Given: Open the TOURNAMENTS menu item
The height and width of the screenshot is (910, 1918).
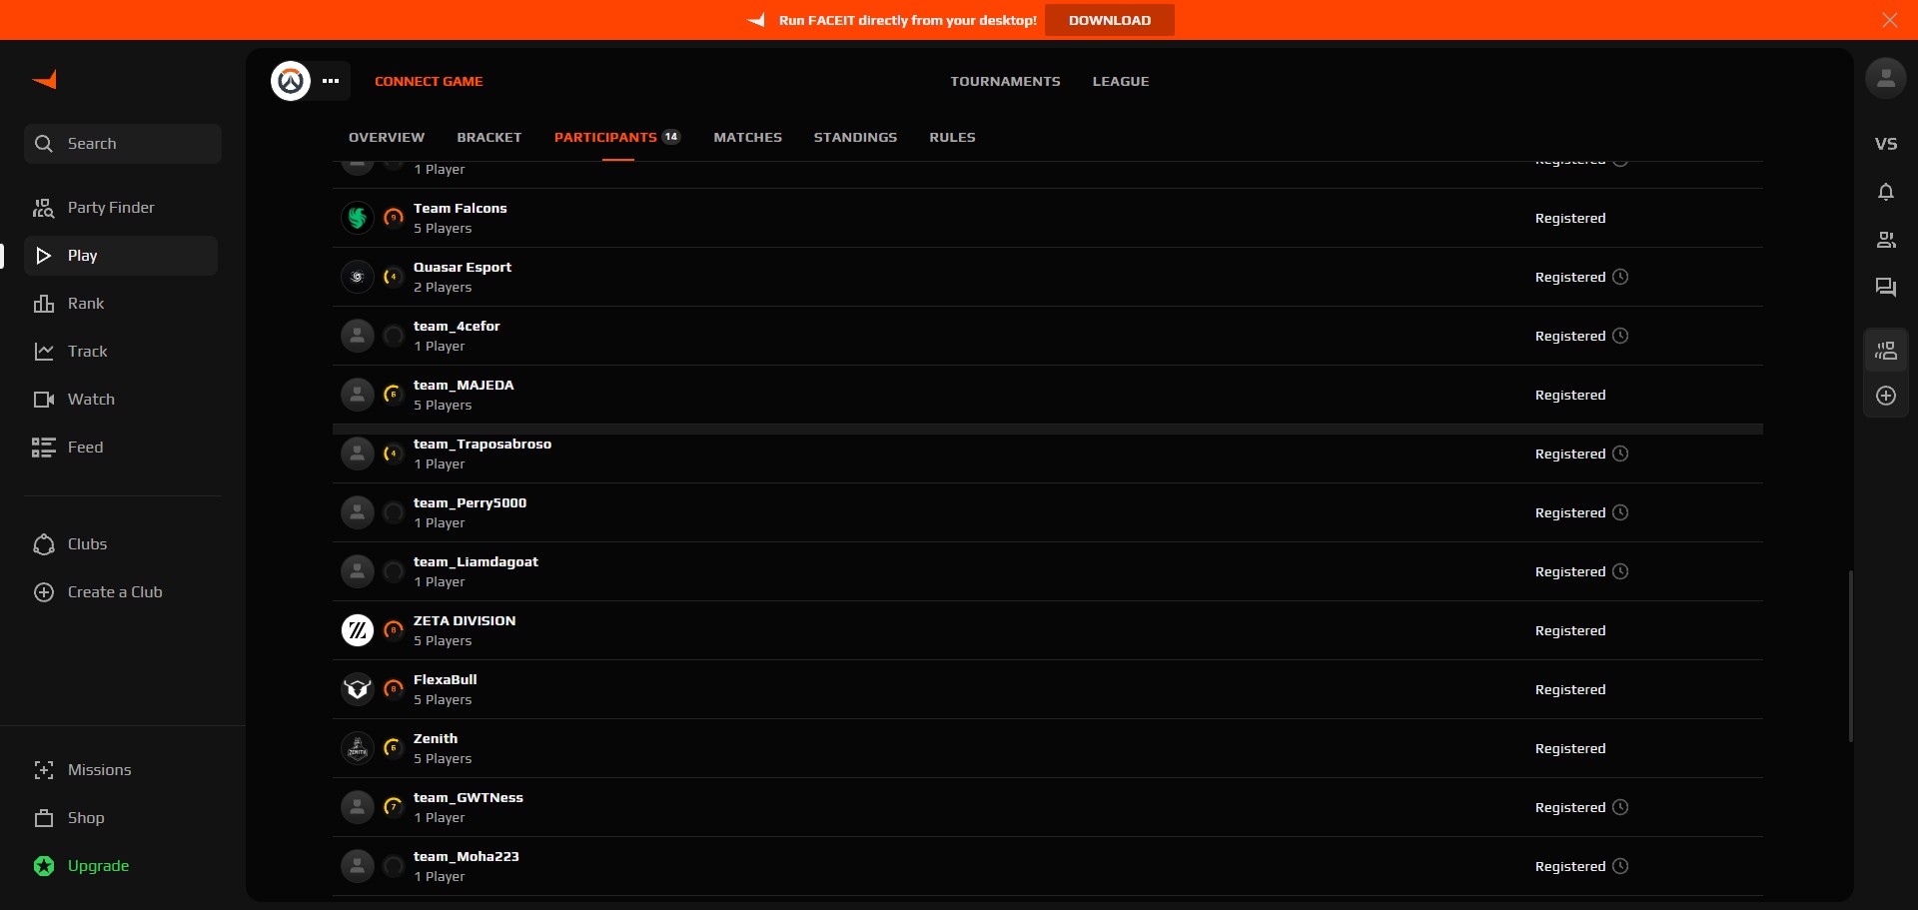Looking at the screenshot, I should (x=1005, y=81).
